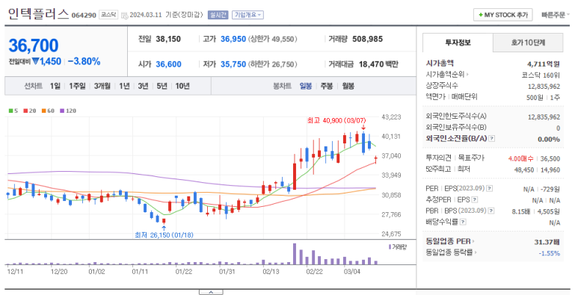The width and height of the screenshot is (578, 295).
Task: Click the purple 120-day moving average legend marker
Action: tap(62, 111)
